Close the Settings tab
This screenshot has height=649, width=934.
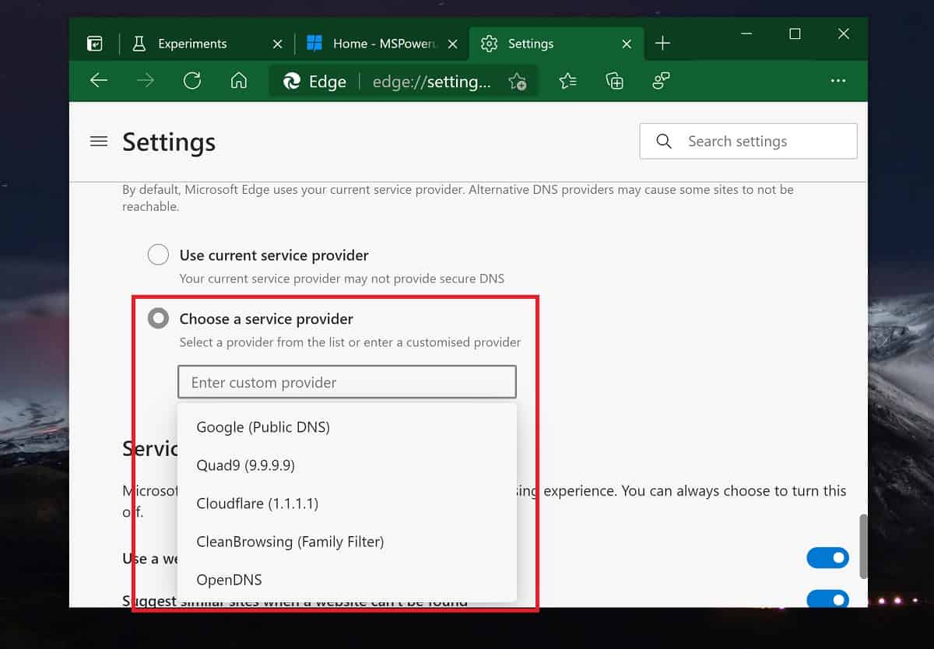tap(627, 44)
